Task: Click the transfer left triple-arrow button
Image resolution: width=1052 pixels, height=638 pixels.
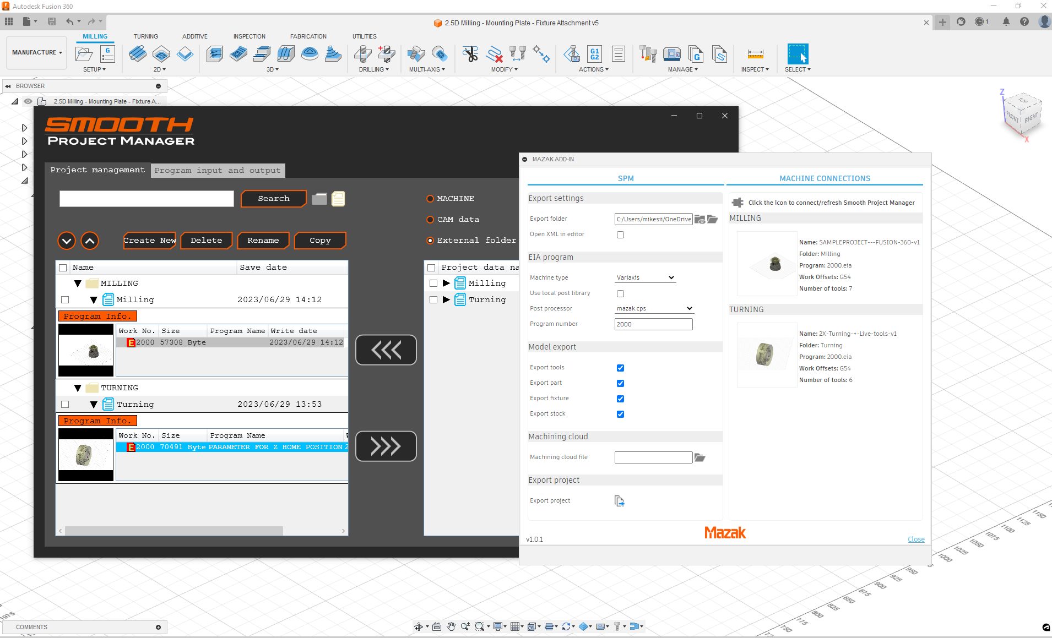Action: (386, 350)
